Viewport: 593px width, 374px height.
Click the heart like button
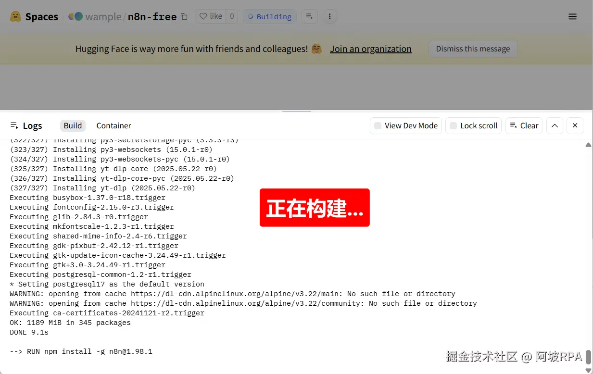pos(211,16)
